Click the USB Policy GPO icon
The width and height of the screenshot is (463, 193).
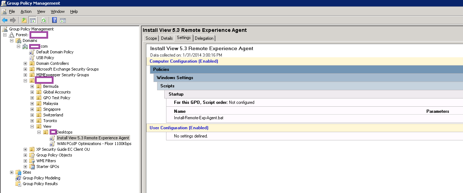[x=32, y=58]
